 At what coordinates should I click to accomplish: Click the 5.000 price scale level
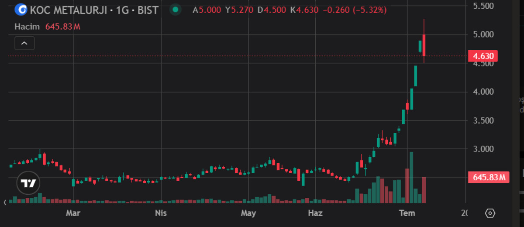click(x=483, y=34)
